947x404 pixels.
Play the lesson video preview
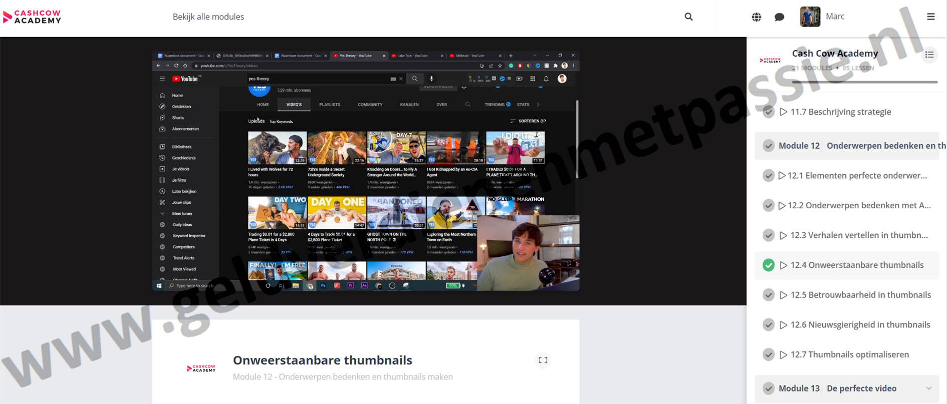point(366,171)
